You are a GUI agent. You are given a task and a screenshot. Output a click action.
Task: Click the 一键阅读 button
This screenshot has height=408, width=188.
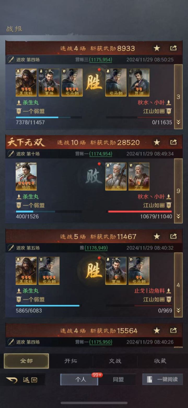[x=162, y=379]
